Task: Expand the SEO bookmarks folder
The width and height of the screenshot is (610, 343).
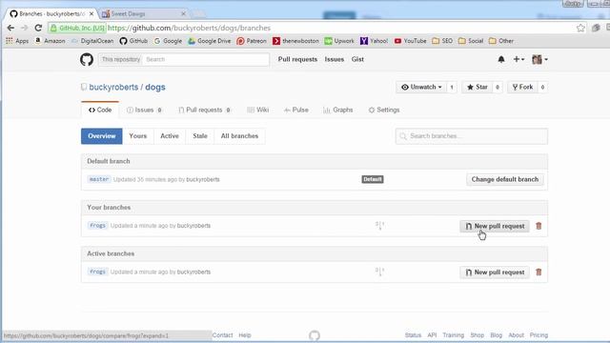Action: coord(442,41)
